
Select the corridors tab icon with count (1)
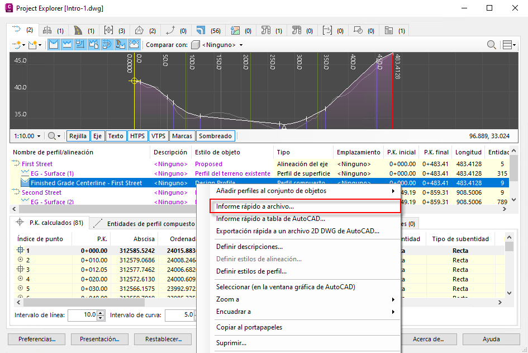pyautogui.click(x=78, y=30)
